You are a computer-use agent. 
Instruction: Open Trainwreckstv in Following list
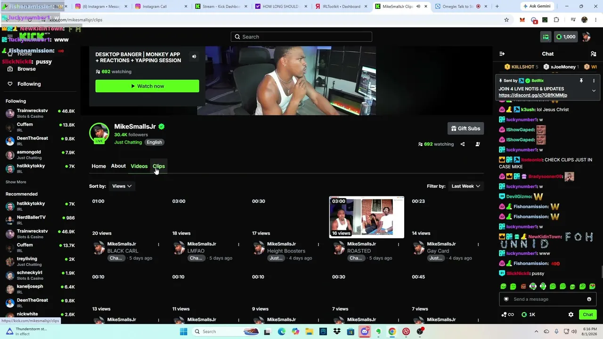(x=40, y=113)
